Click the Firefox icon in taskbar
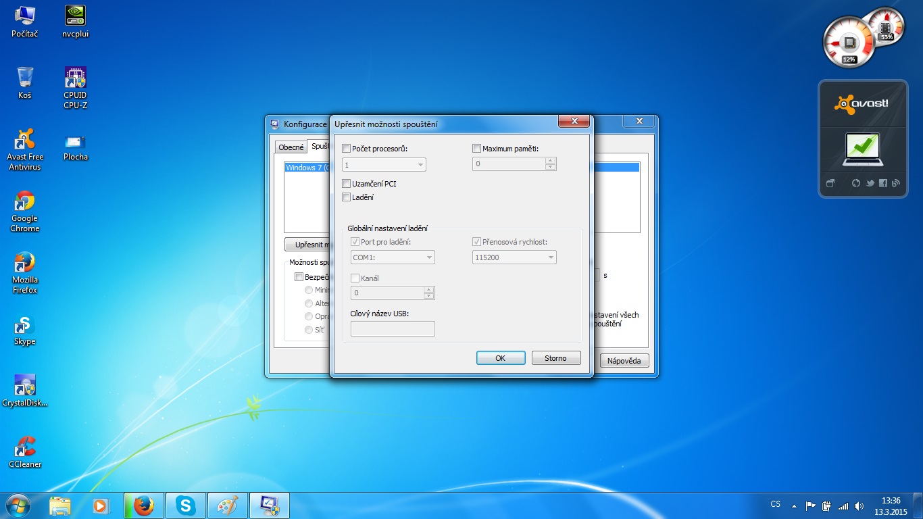 tap(143, 505)
